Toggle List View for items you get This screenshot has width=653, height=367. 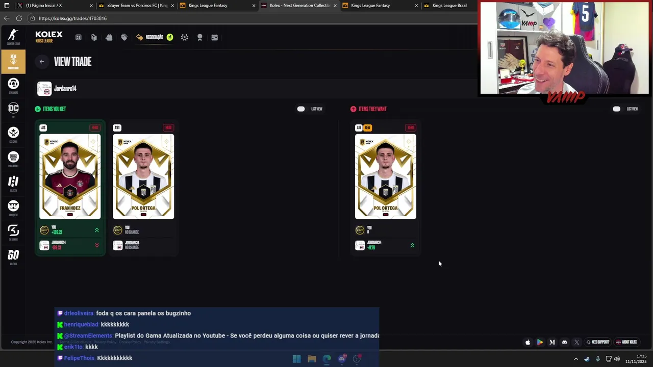301,109
